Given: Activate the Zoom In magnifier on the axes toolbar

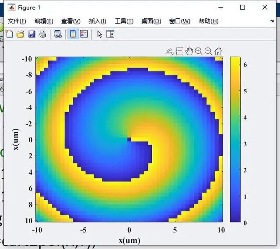Looking at the screenshot, I should [x=199, y=51].
